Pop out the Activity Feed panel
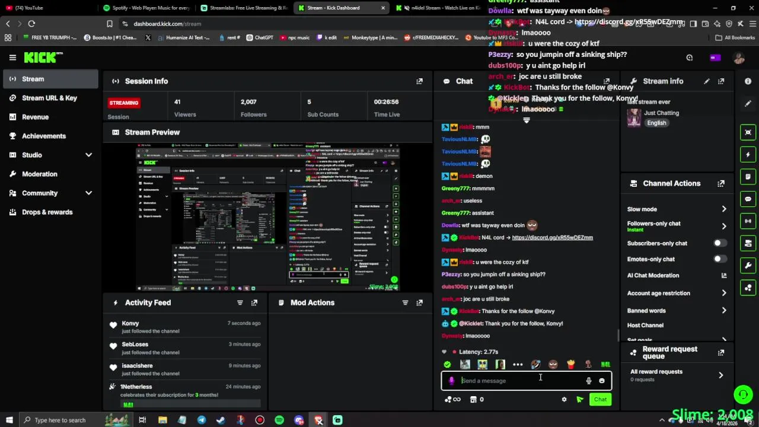The image size is (759, 427). pos(254,302)
